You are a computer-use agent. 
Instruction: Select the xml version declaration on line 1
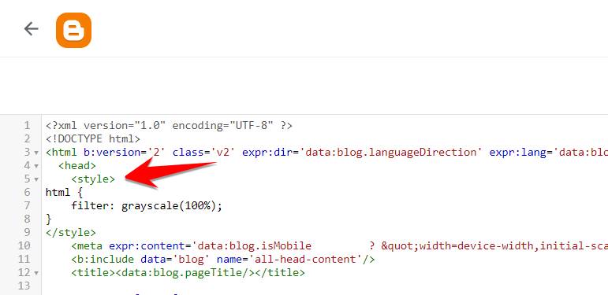pos(169,126)
